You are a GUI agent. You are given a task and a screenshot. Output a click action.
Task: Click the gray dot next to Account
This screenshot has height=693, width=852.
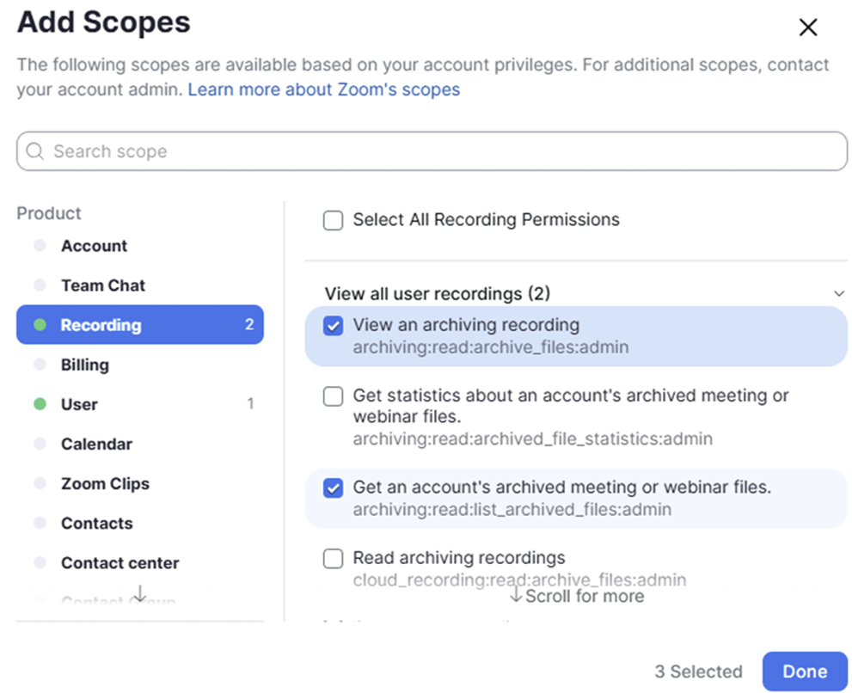(40, 246)
